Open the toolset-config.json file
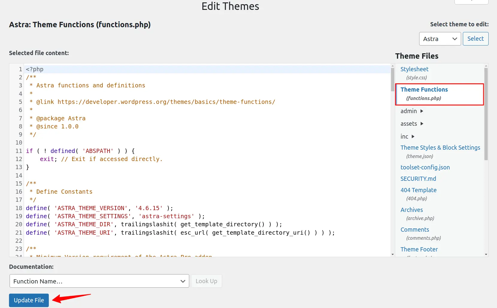This screenshot has height=308, width=497. (x=425, y=167)
